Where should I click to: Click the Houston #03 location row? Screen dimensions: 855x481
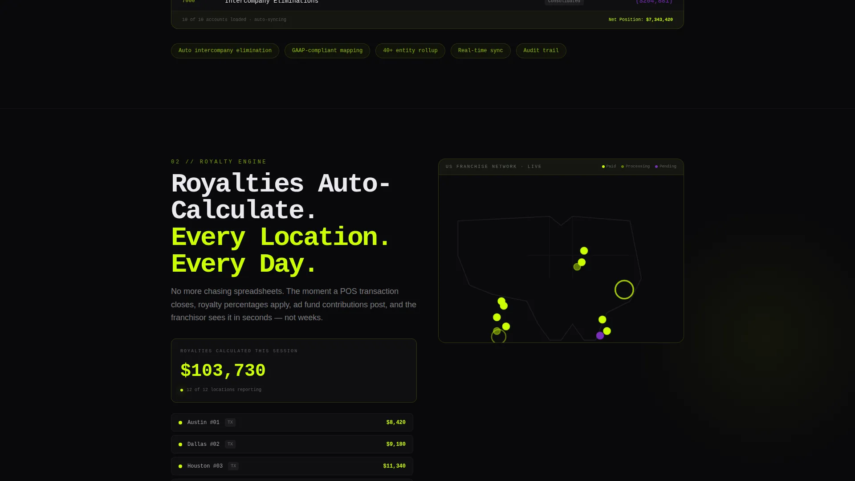coord(292,466)
